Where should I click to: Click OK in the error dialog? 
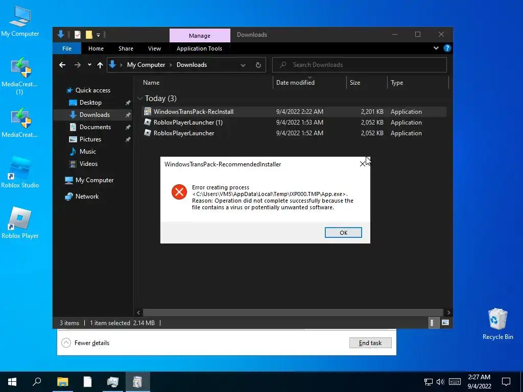click(343, 233)
